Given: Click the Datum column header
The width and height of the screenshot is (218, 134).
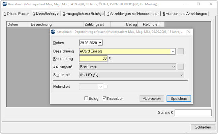Looking at the screenshot, I should (18, 24).
